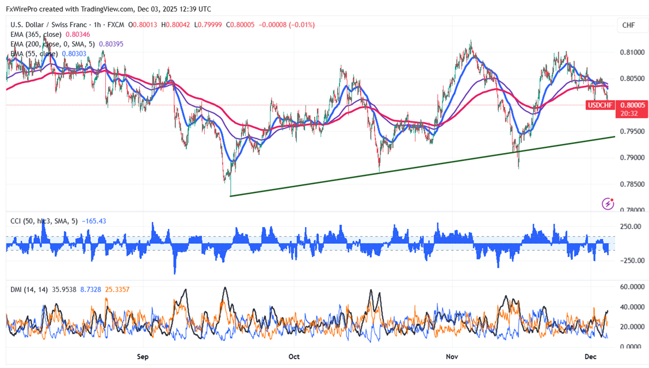Click the 0.81000 price axis label
The width and height of the screenshot is (649, 368).
[632, 52]
